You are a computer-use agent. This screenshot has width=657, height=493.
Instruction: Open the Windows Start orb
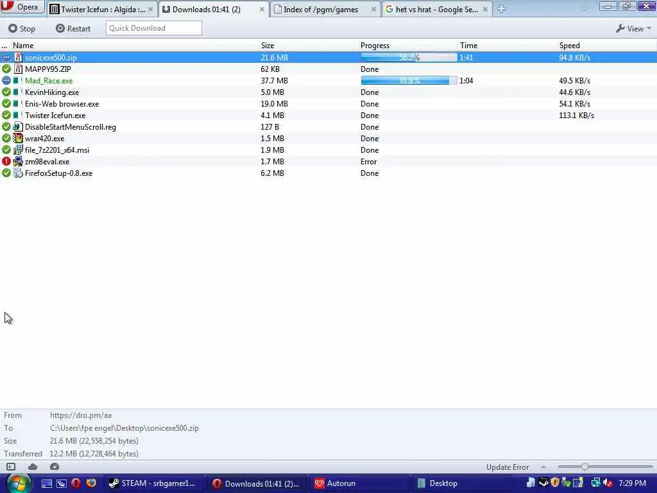[x=18, y=483]
